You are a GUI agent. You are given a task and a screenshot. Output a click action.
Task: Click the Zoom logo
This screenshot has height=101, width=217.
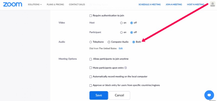click(x=12, y=4)
